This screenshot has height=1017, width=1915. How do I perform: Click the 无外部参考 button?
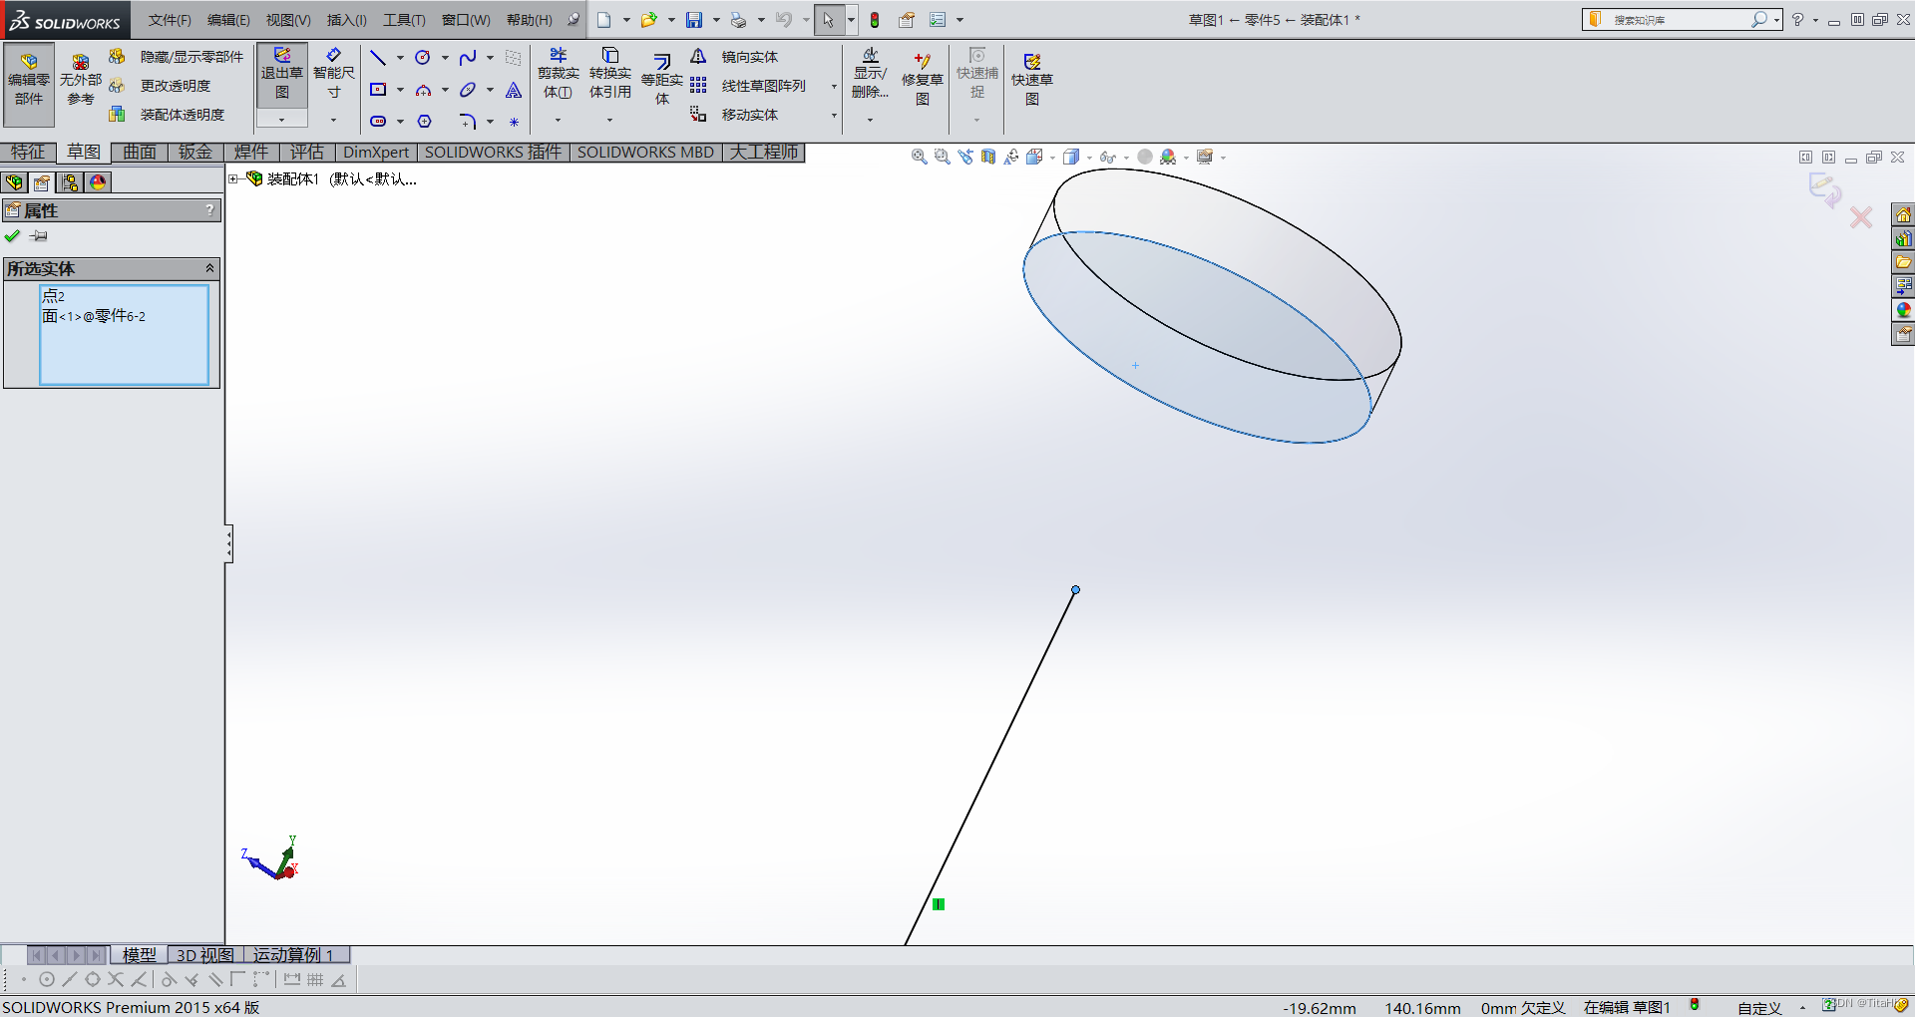(81, 80)
